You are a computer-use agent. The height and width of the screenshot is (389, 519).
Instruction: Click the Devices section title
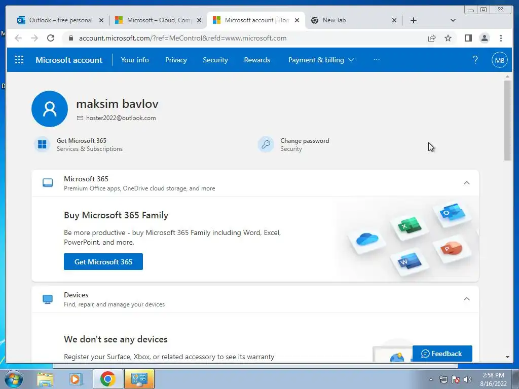pos(76,295)
